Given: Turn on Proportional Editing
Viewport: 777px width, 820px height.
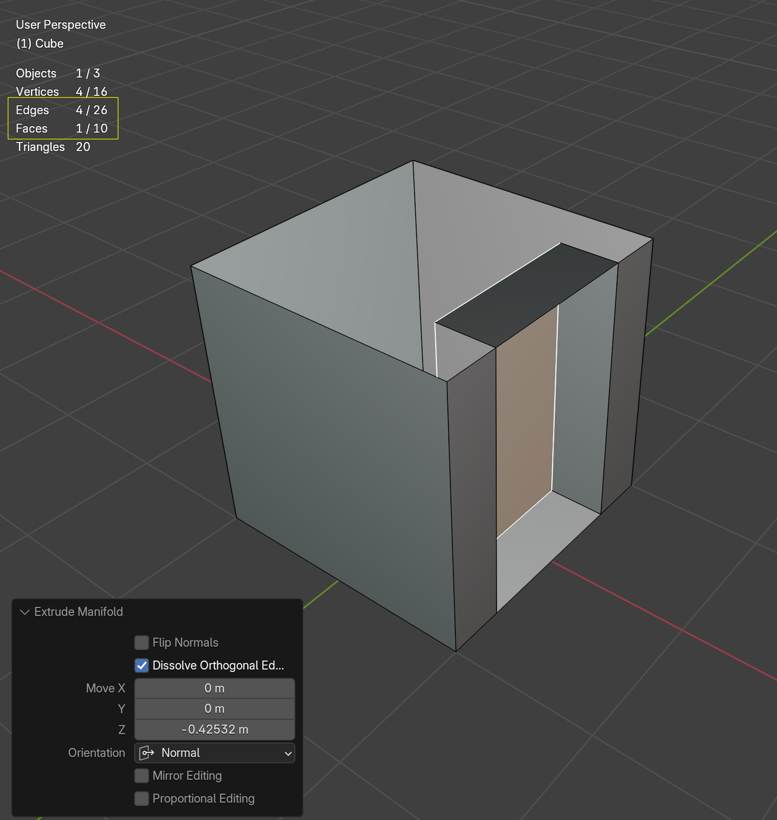Looking at the screenshot, I should tap(141, 798).
